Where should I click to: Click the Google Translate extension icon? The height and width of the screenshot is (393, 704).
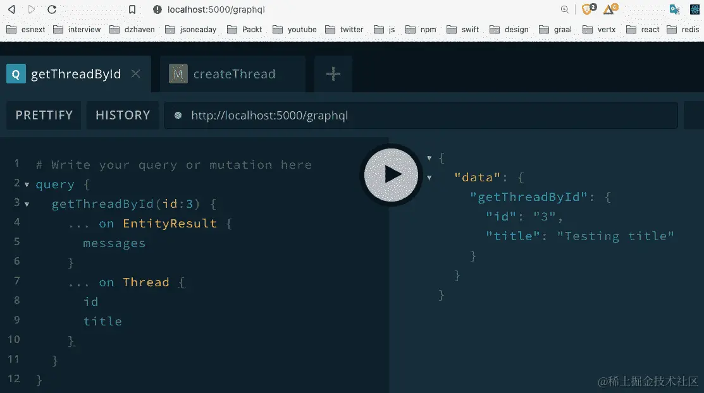tap(674, 9)
